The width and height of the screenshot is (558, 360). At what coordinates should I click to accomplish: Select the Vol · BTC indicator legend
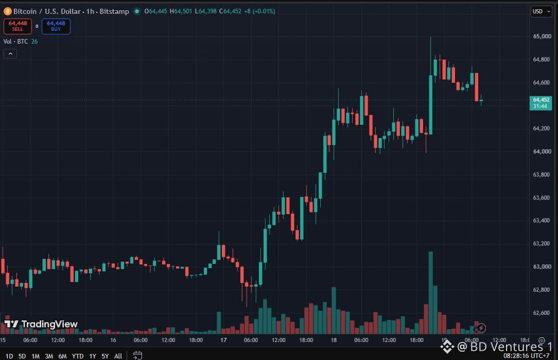(x=15, y=42)
